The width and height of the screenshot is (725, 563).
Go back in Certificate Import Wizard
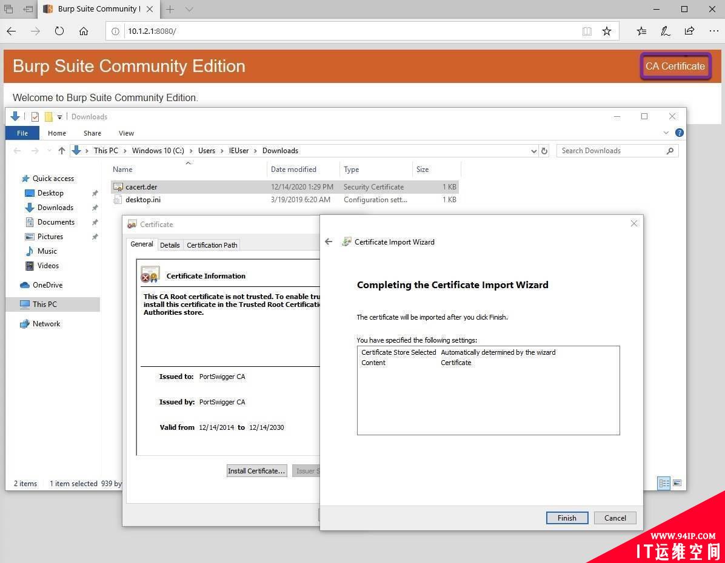pyautogui.click(x=329, y=242)
